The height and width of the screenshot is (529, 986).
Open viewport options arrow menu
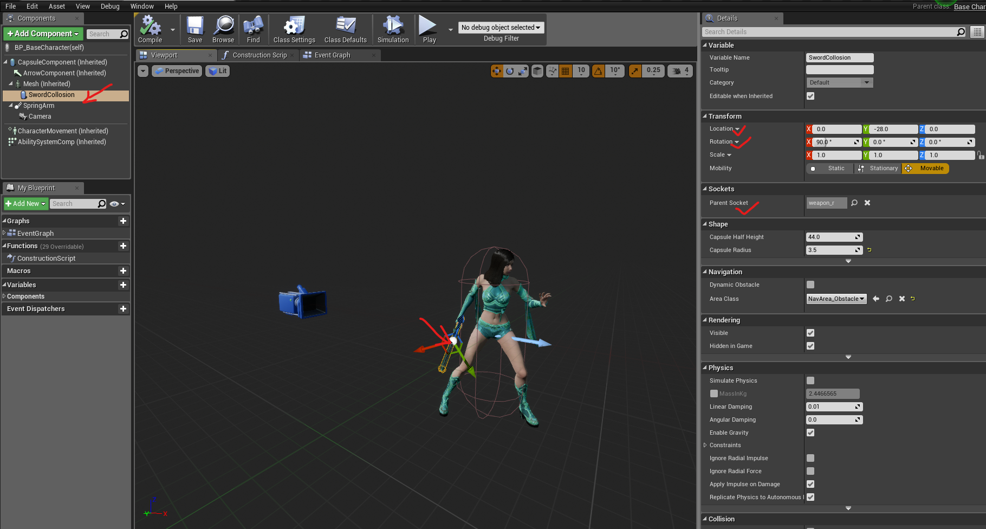tap(143, 71)
